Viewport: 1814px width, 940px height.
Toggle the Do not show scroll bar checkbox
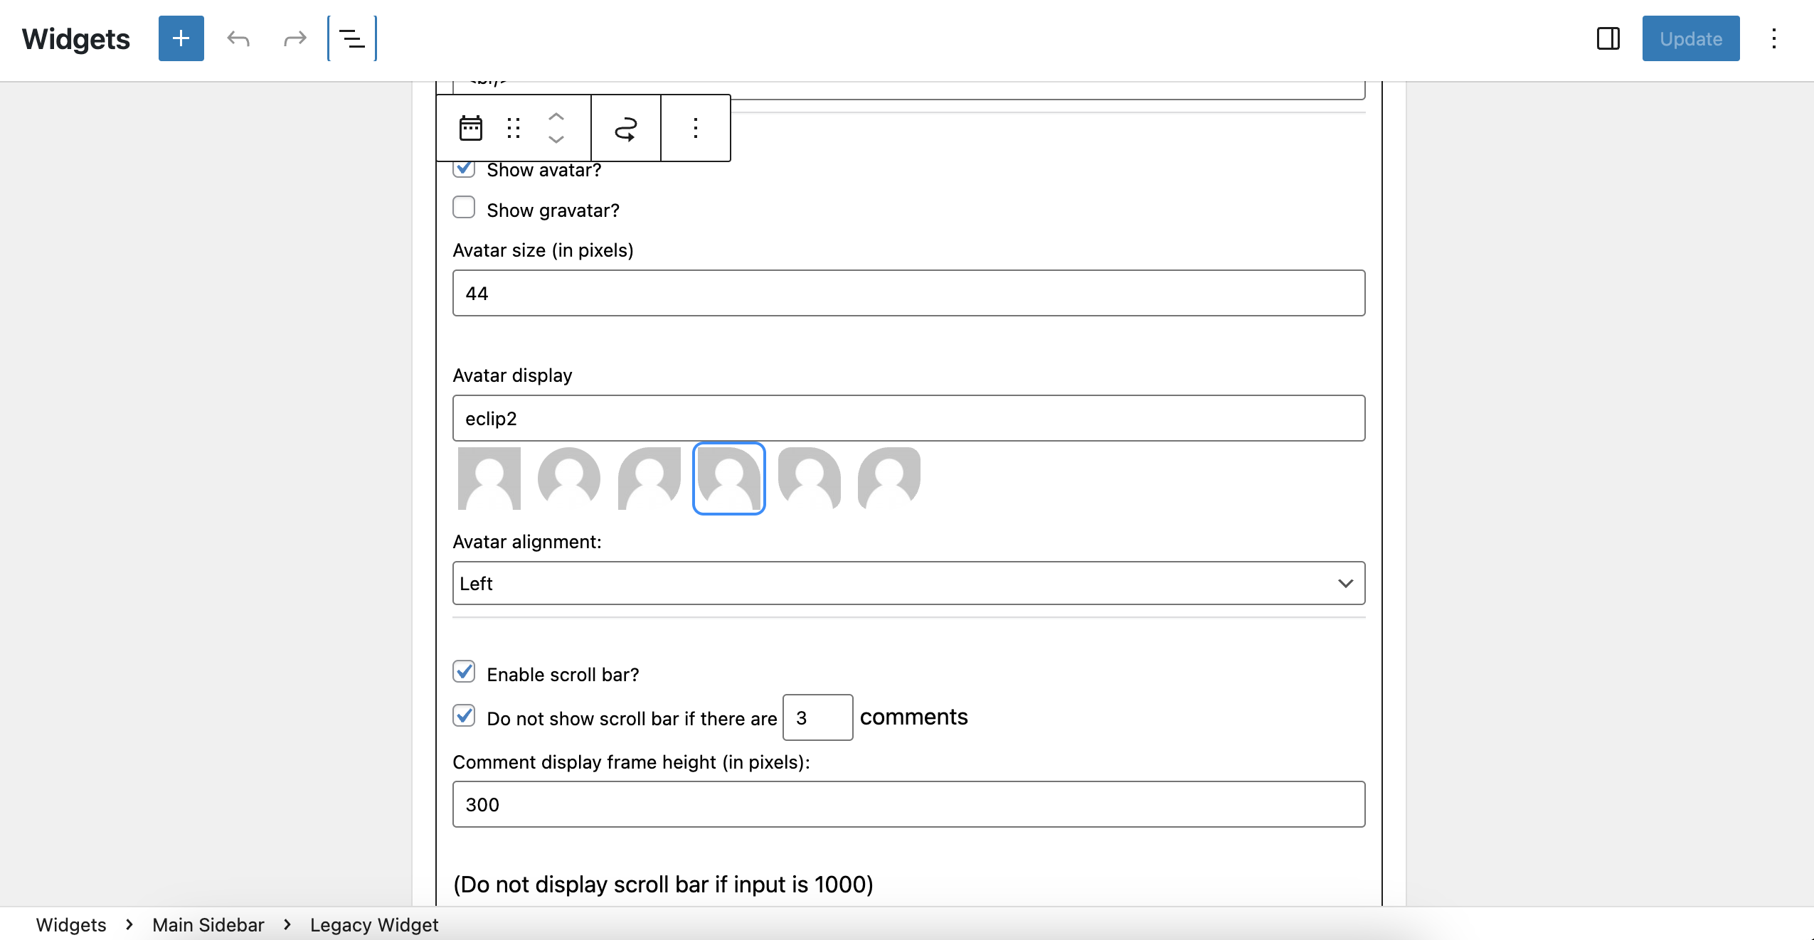(464, 715)
